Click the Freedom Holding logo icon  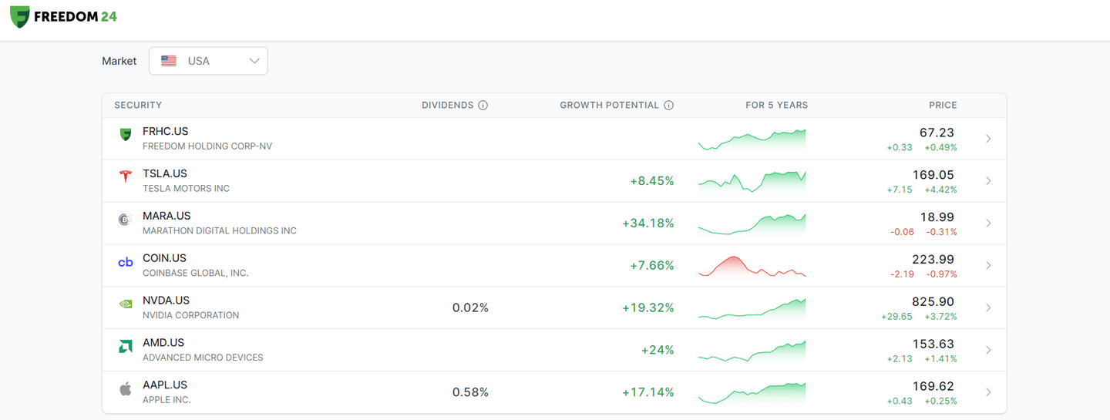click(x=125, y=135)
